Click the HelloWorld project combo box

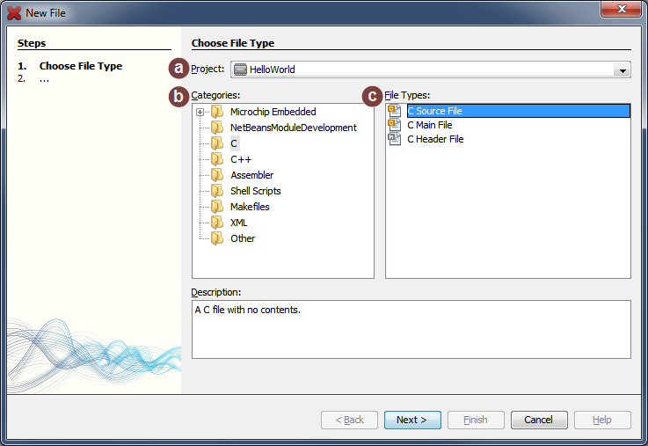click(x=422, y=70)
